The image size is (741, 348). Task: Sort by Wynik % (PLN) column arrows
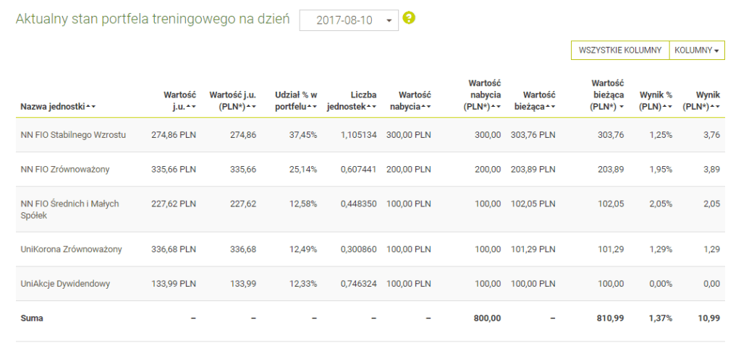668,107
